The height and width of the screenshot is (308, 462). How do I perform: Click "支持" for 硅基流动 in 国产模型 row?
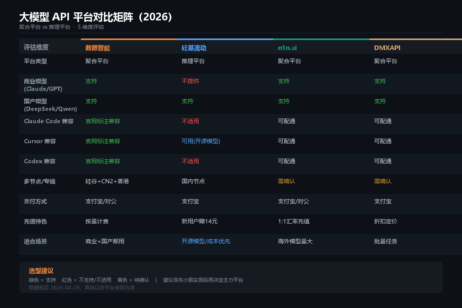(x=187, y=101)
